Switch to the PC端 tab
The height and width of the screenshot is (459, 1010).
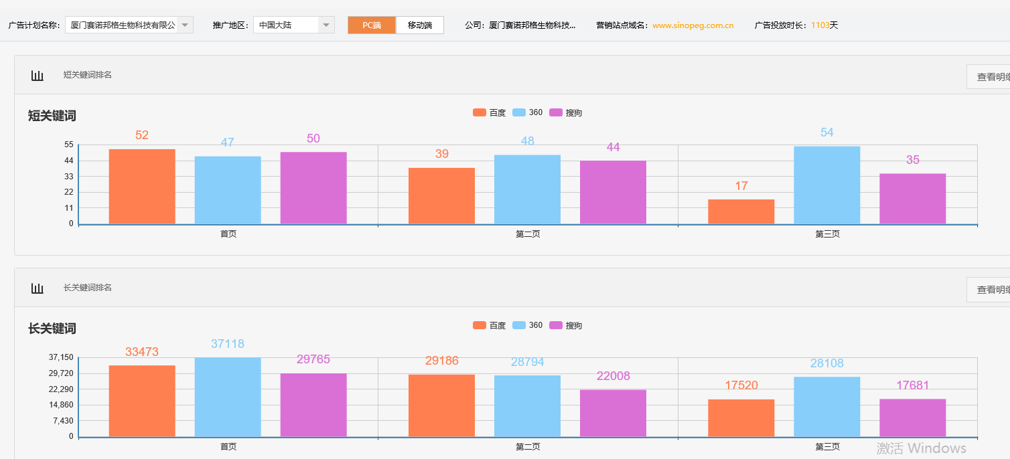(x=372, y=25)
